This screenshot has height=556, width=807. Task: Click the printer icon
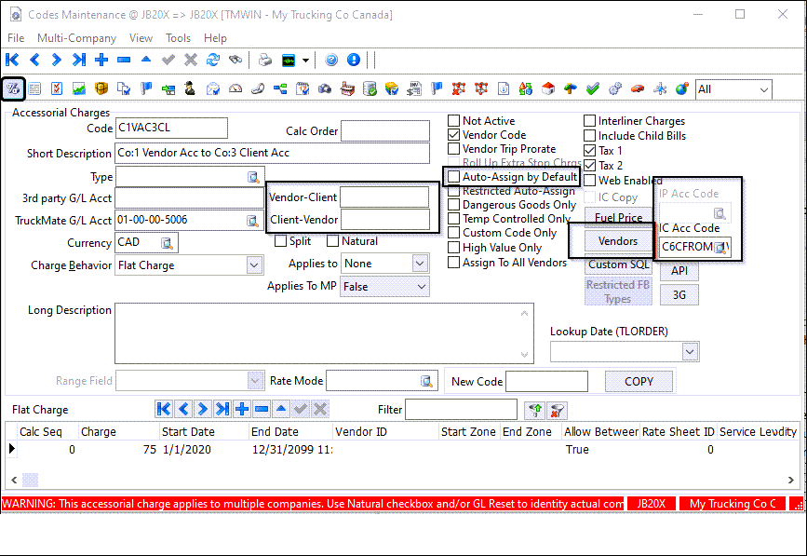(265, 60)
